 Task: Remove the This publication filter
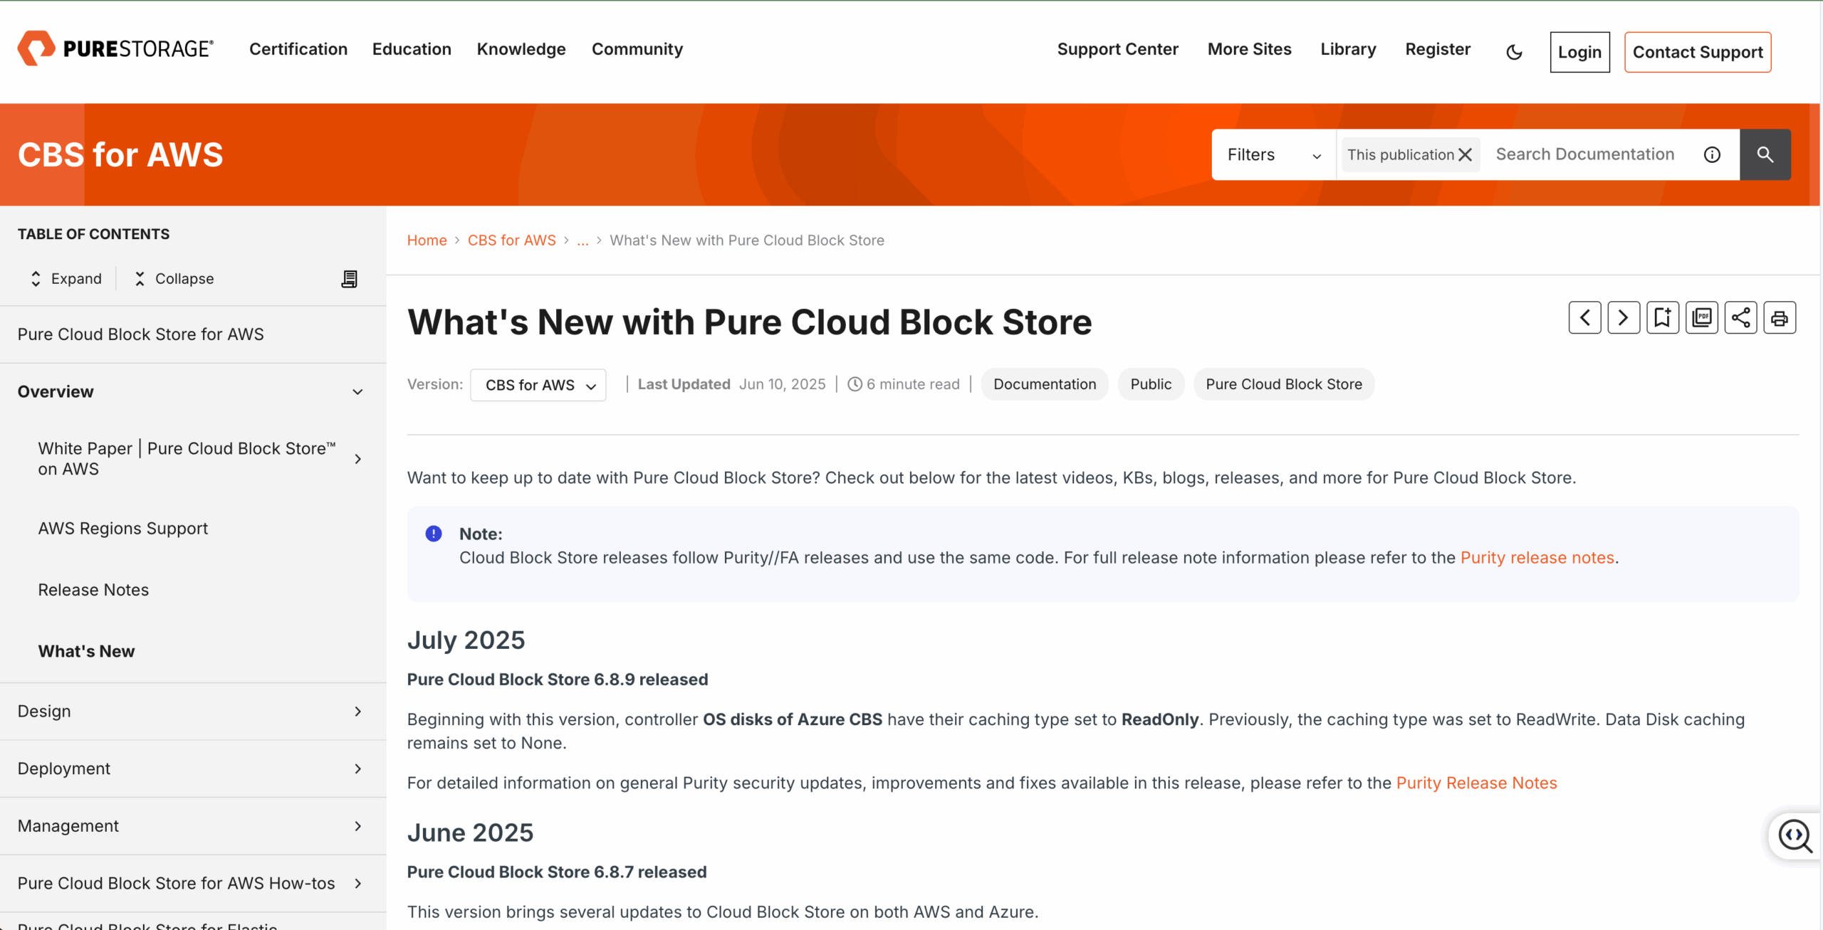point(1466,154)
